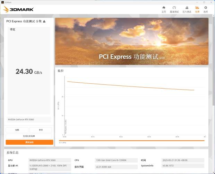Click the NVIDIA GeForce RTX 5060 field under the score
This screenshot has height=174, width=215.
click(29, 119)
